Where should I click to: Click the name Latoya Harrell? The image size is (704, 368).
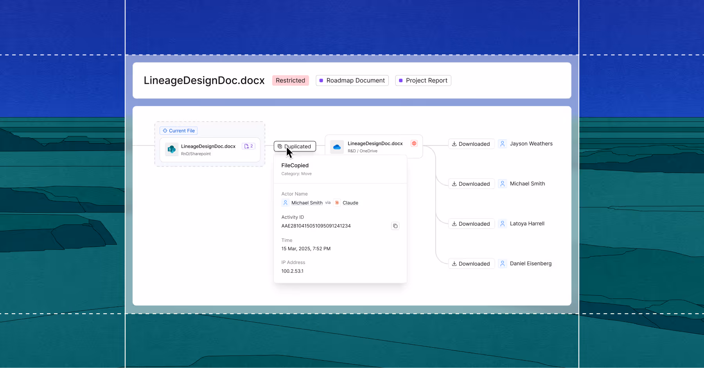(x=527, y=224)
